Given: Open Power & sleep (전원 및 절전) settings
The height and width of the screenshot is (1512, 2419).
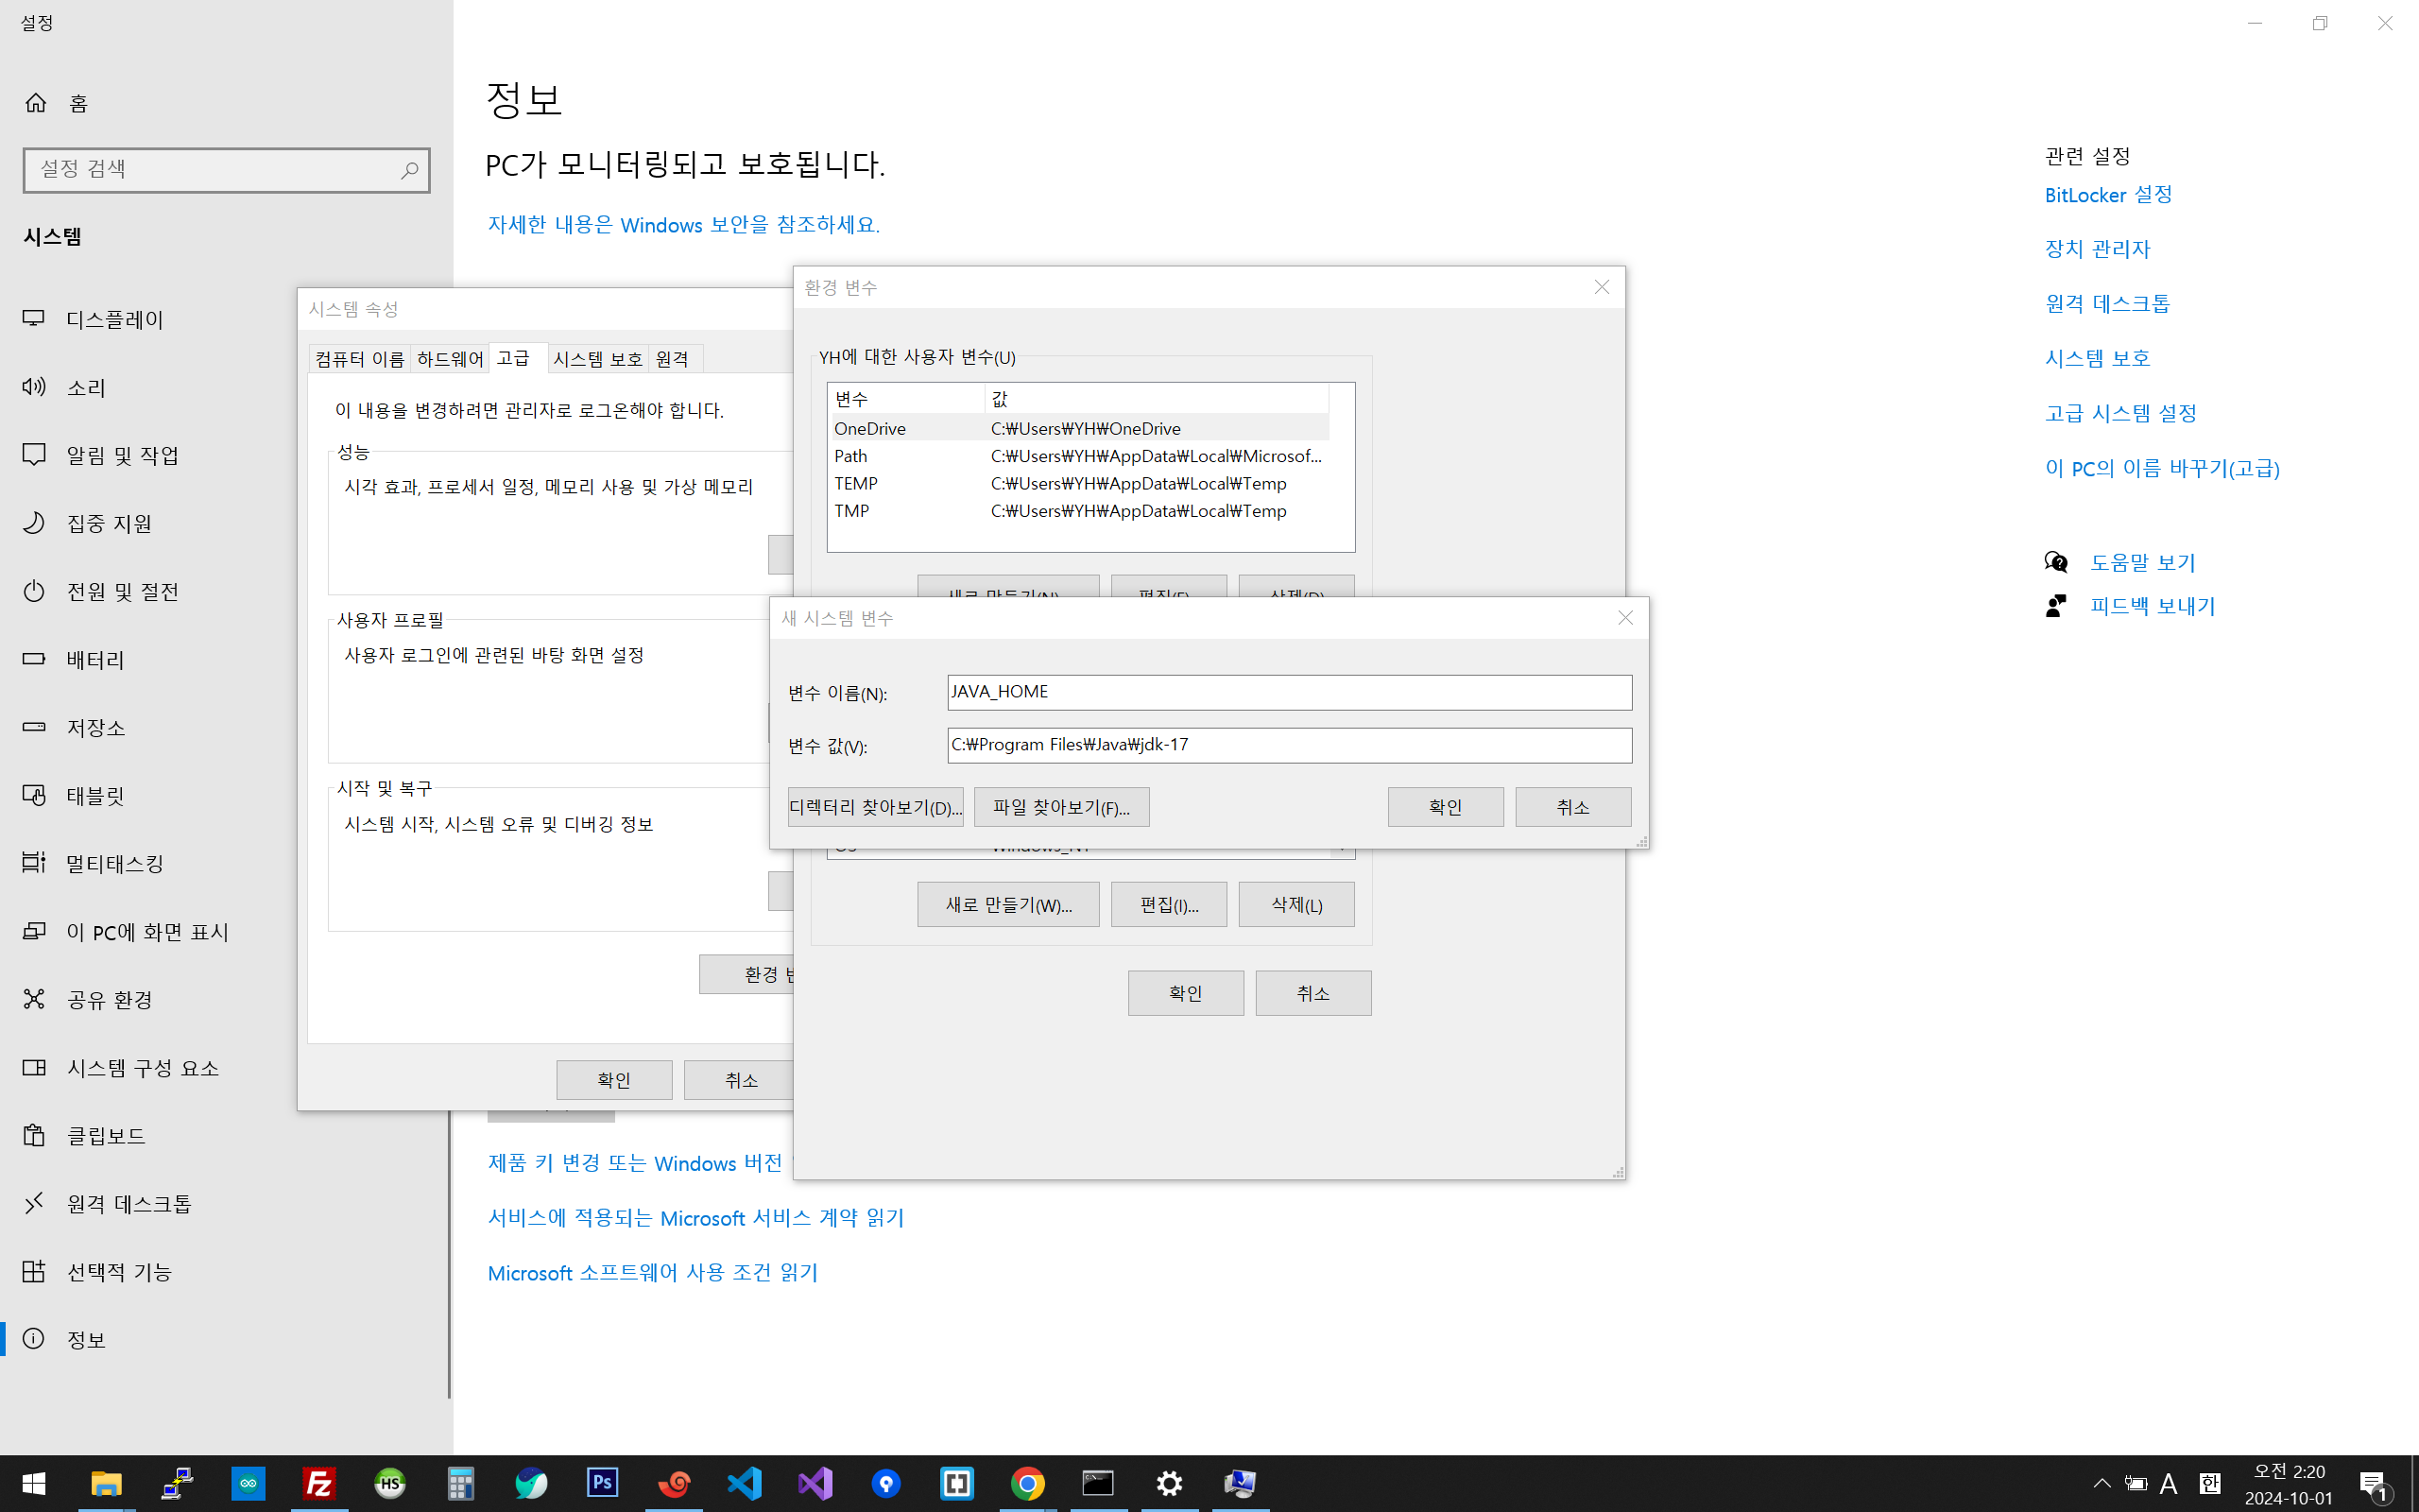Looking at the screenshot, I should click(122, 591).
